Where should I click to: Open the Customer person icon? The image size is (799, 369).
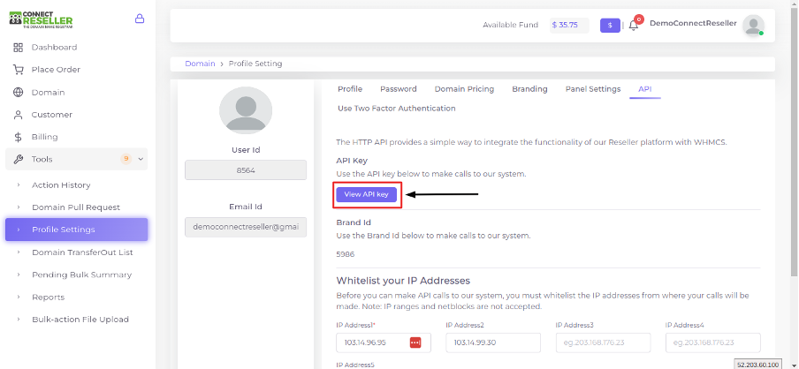tap(18, 115)
